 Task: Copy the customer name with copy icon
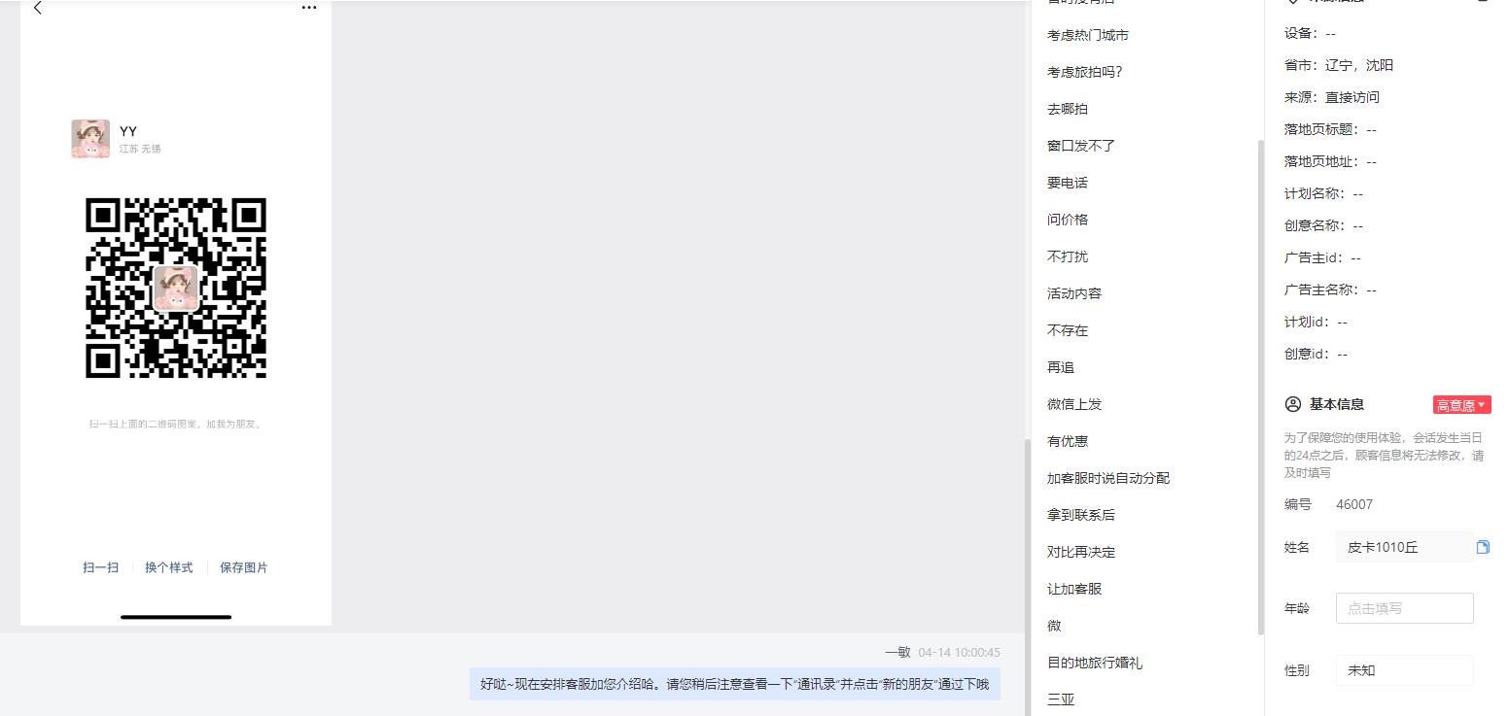(x=1483, y=547)
